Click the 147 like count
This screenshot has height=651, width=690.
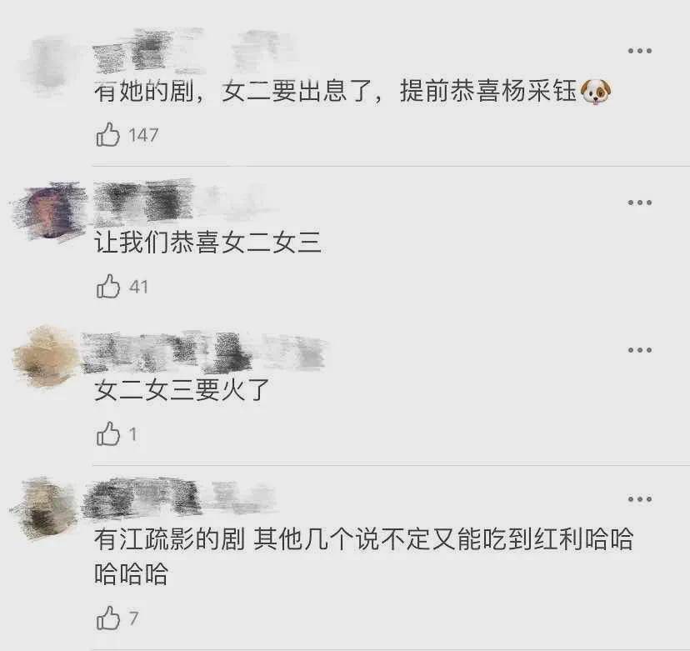143,135
